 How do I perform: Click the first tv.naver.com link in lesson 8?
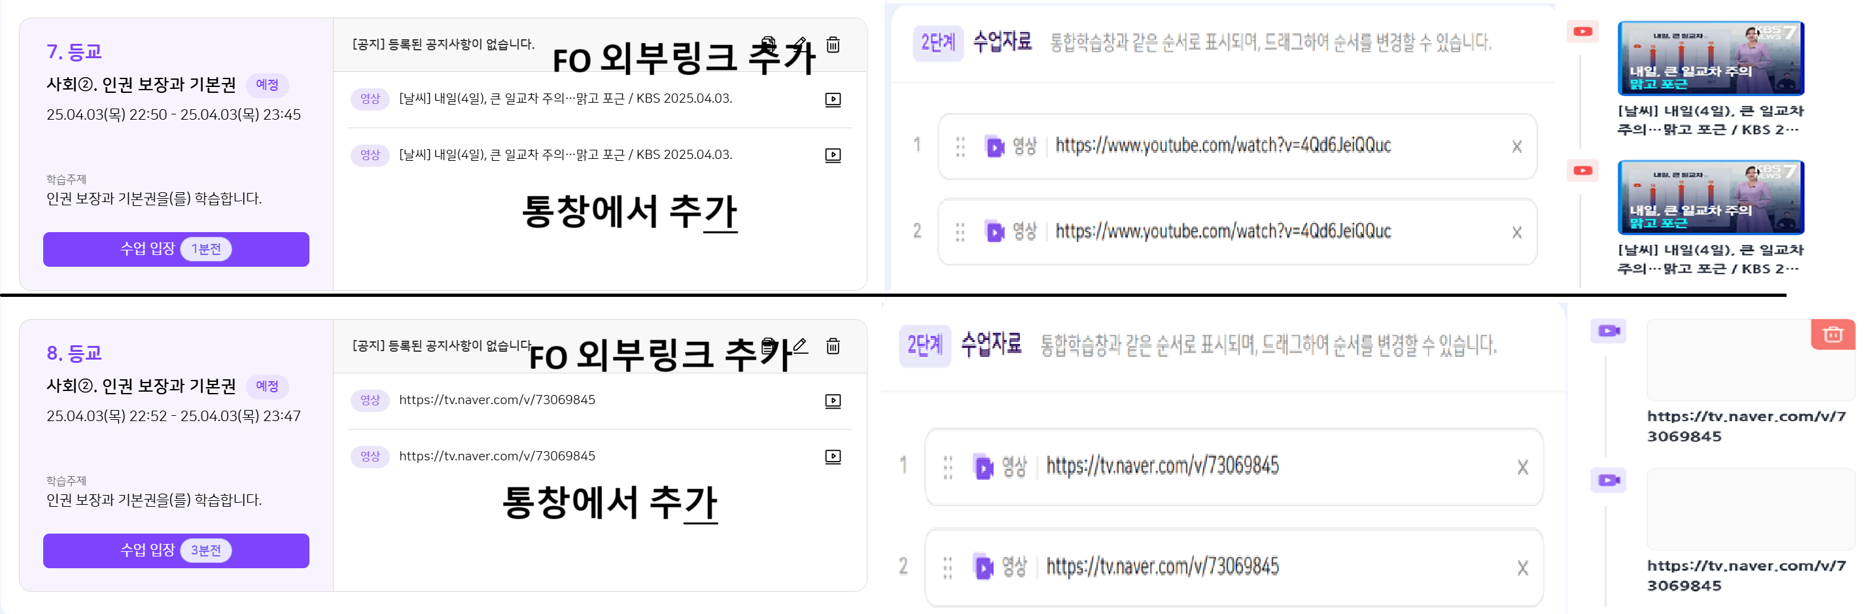(497, 400)
